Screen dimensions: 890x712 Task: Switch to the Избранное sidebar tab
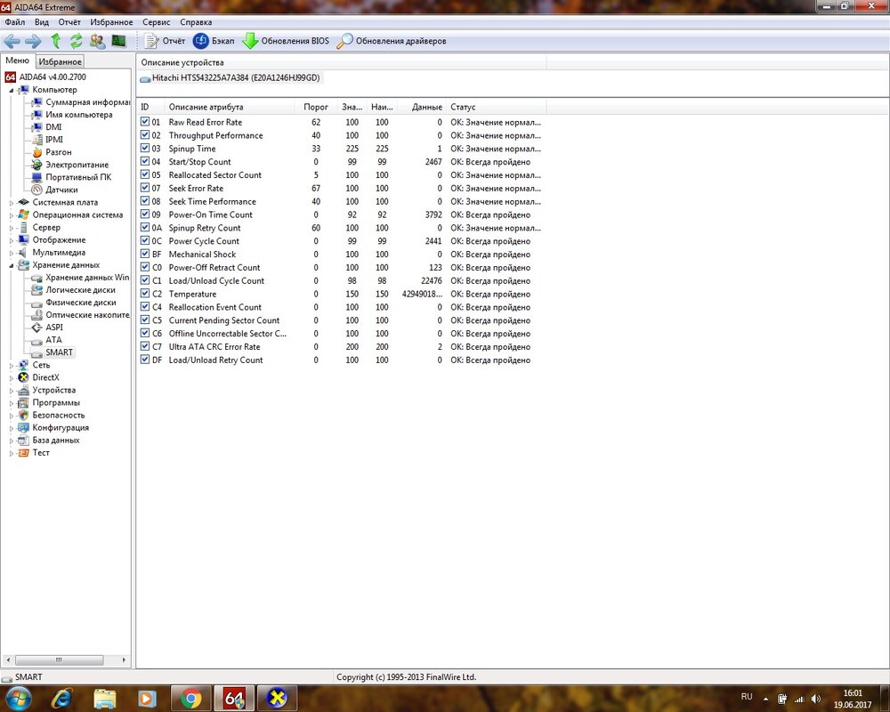[60, 61]
